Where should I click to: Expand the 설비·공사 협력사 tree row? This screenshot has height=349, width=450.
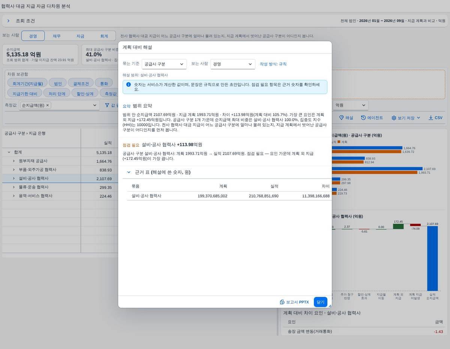(x=14, y=179)
